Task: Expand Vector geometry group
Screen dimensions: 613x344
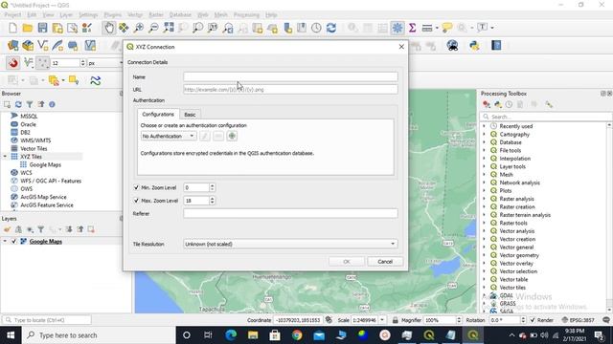Action: click(x=484, y=255)
